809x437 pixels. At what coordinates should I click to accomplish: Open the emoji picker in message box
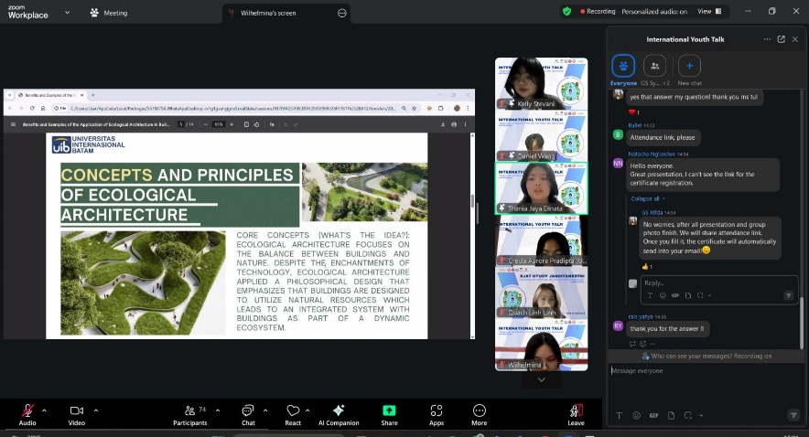pos(639,414)
